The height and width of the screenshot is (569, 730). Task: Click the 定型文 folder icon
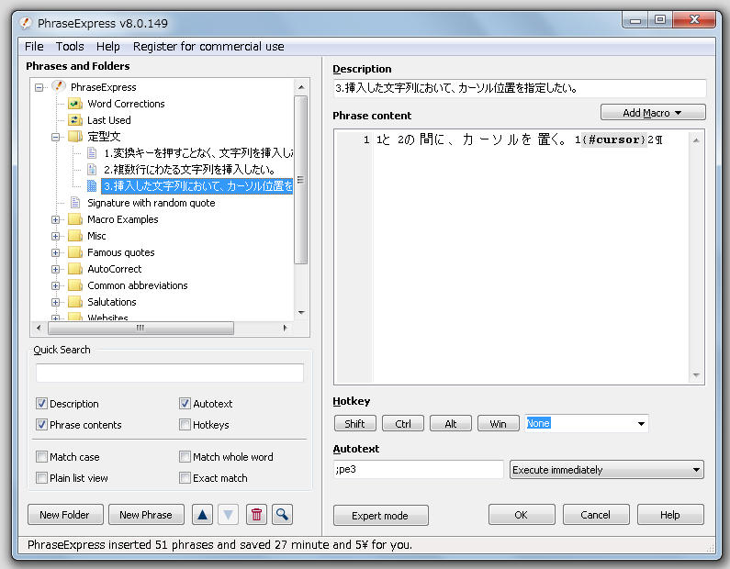pos(75,137)
